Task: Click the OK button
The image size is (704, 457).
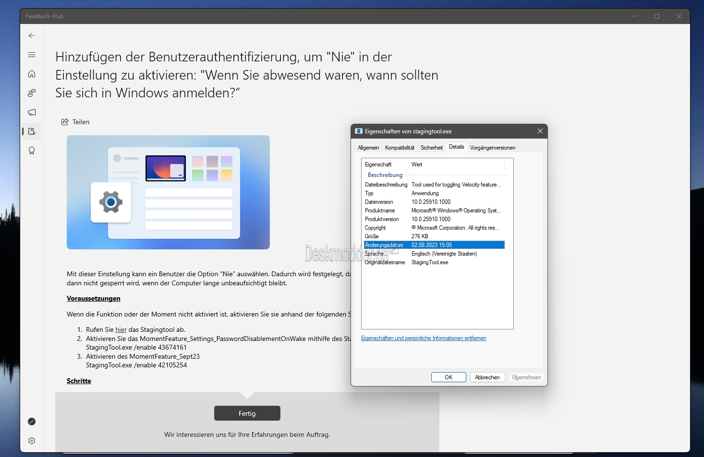Action: (x=449, y=377)
